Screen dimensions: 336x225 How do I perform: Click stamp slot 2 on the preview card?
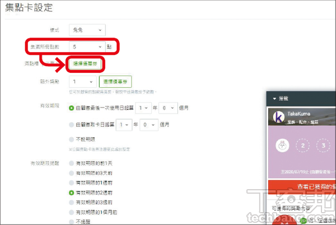302,146
